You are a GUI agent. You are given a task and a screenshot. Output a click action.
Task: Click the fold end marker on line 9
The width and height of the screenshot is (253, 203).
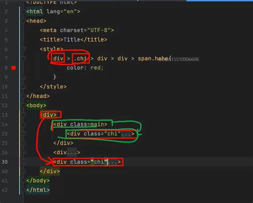coord(23,77)
